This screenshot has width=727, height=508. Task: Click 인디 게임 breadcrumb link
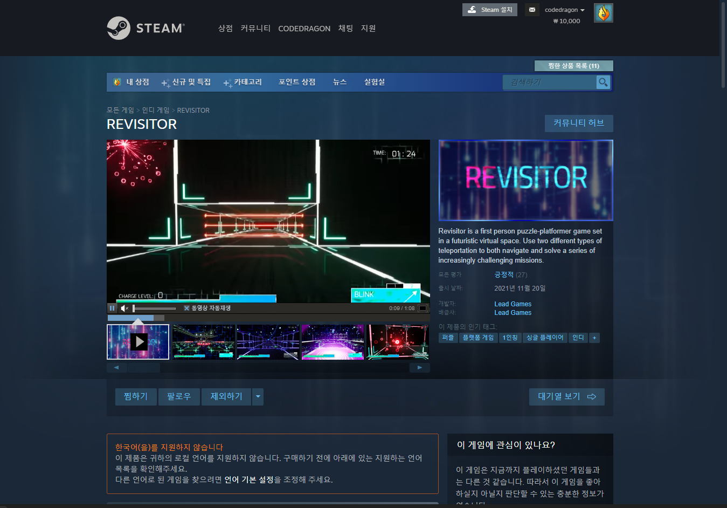[156, 110]
